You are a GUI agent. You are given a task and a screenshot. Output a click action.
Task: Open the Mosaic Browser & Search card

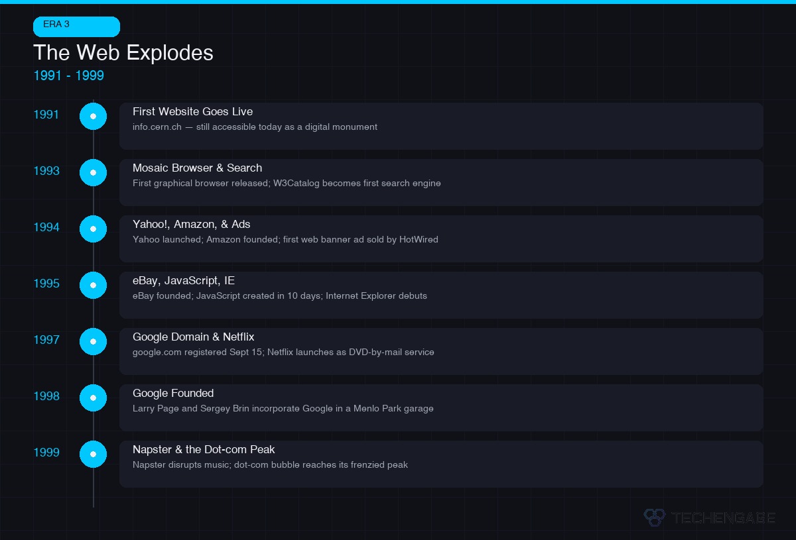(x=441, y=182)
